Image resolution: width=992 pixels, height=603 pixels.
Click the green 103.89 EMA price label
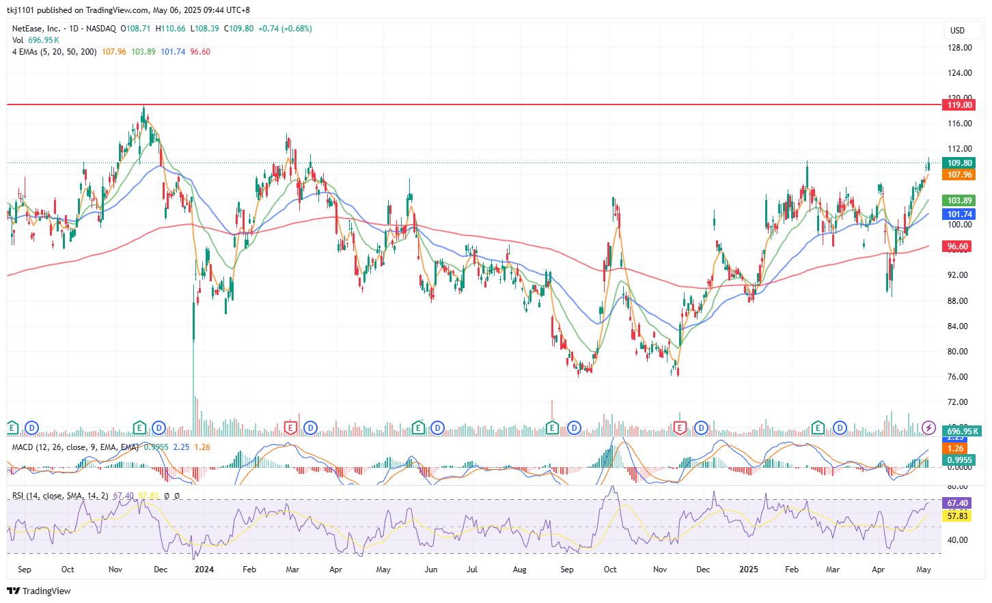pos(959,201)
